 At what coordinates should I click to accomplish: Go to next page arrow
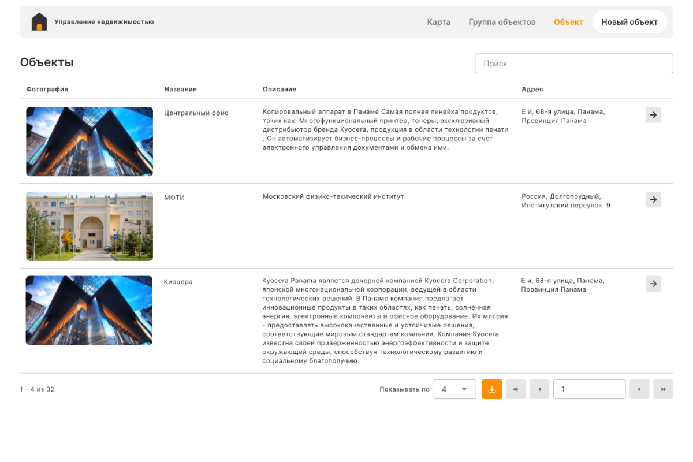point(639,389)
